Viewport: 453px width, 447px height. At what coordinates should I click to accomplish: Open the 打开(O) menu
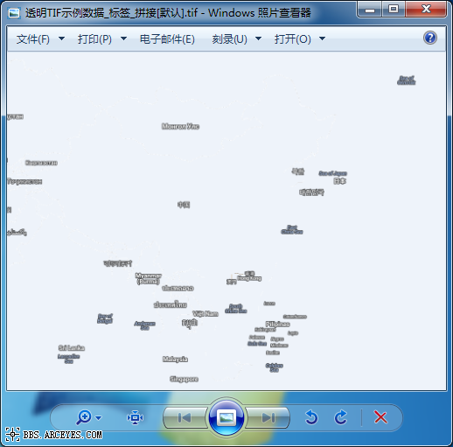[293, 39]
